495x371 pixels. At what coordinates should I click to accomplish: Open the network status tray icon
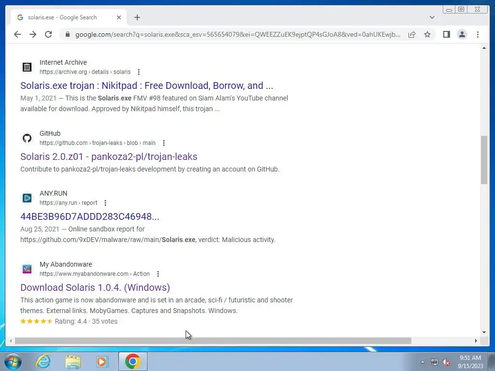click(x=435, y=362)
